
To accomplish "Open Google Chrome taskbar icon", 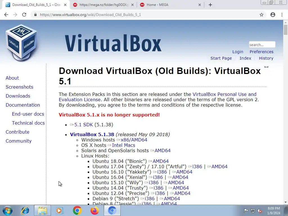I will [x=77, y=210].
